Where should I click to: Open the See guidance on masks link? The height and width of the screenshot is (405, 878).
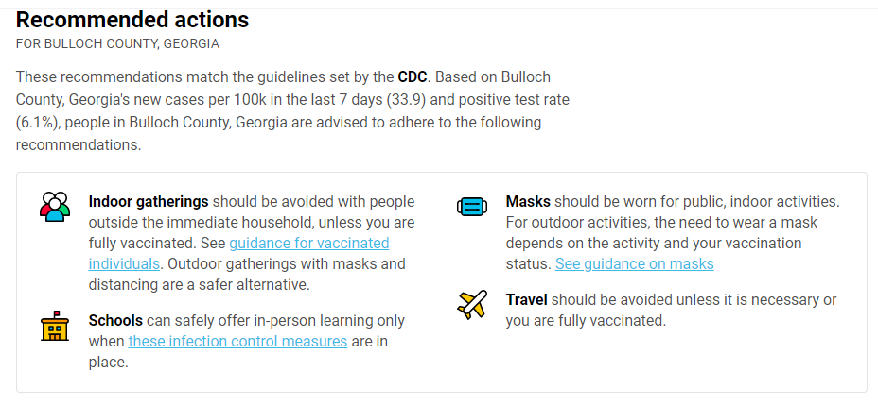[x=635, y=263]
